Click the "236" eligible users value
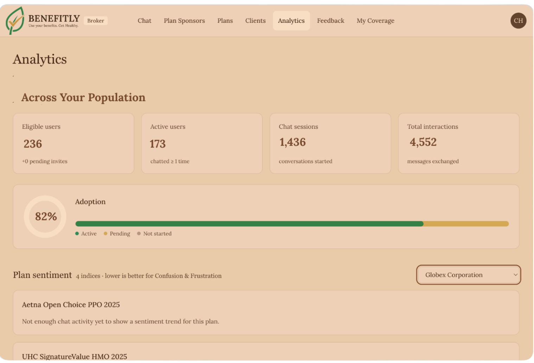534x363 pixels. pos(33,144)
